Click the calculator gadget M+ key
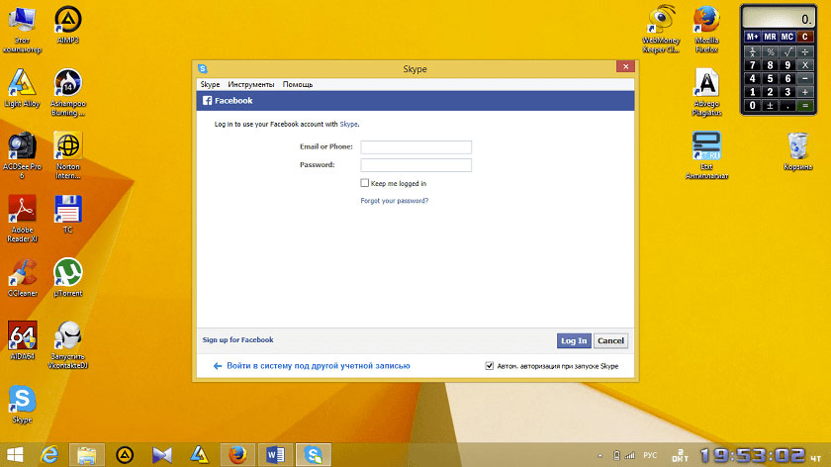831x467 pixels. coord(752,37)
